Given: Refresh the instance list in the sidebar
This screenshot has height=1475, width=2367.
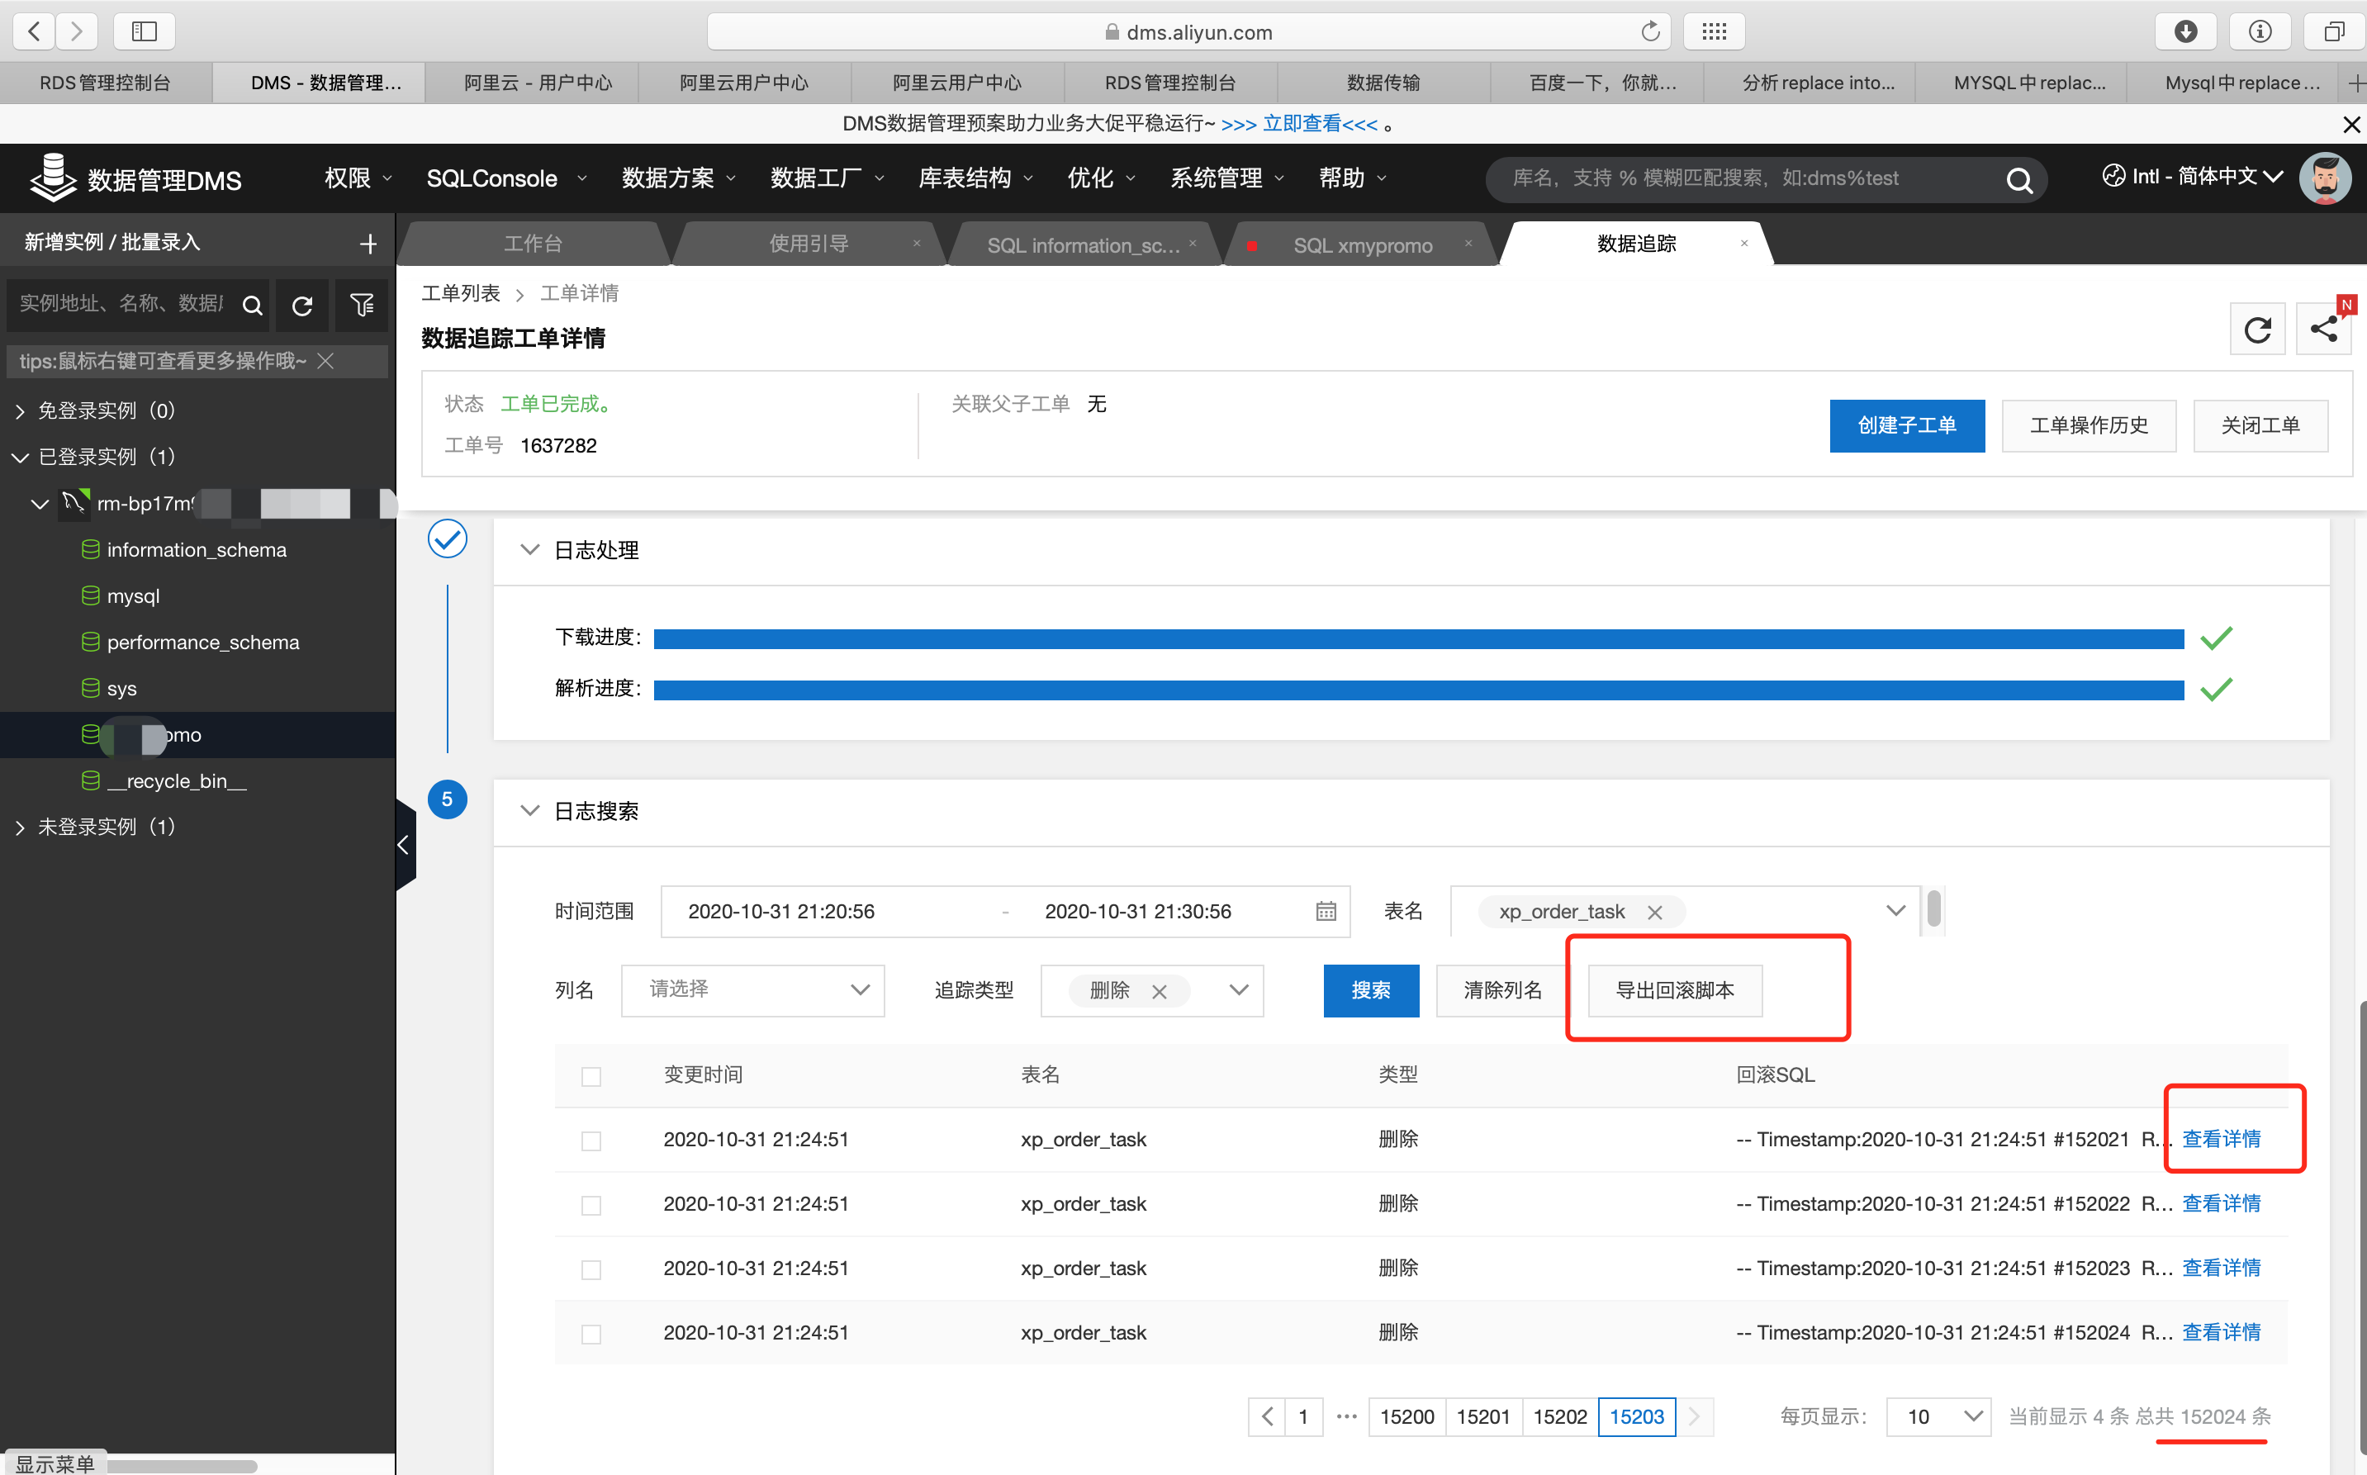Looking at the screenshot, I should tap(302, 306).
